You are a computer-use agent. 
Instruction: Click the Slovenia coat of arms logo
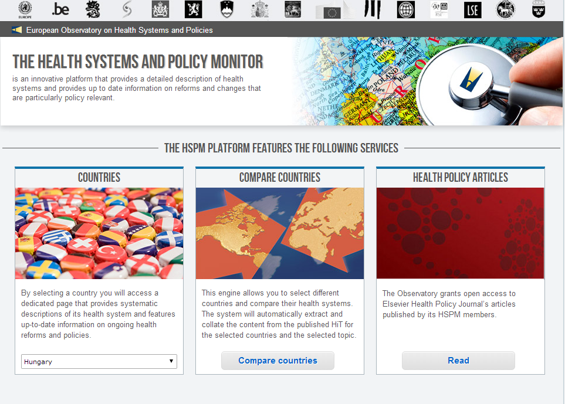[x=226, y=9]
